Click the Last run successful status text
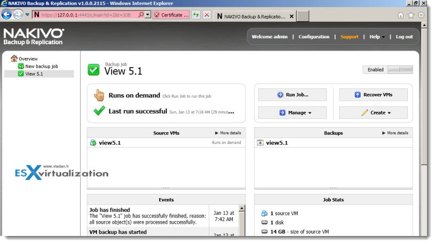The image size is (435, 244). pyautogui.click(x=138, y=111)
